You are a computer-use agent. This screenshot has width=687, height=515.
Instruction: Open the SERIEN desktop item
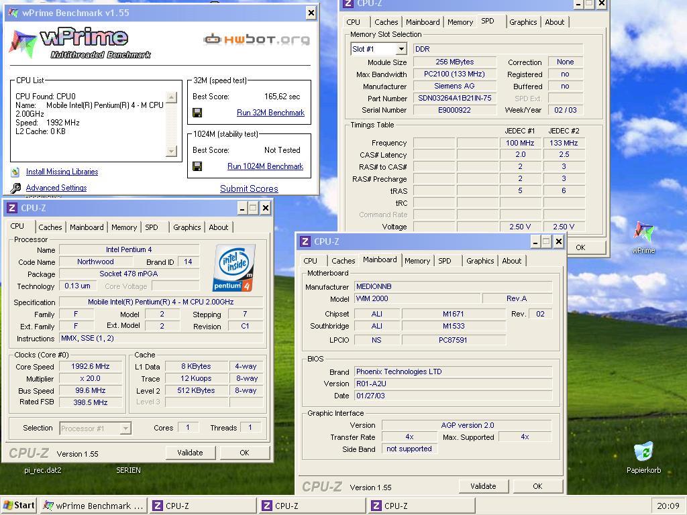click(x=128, y=470)
